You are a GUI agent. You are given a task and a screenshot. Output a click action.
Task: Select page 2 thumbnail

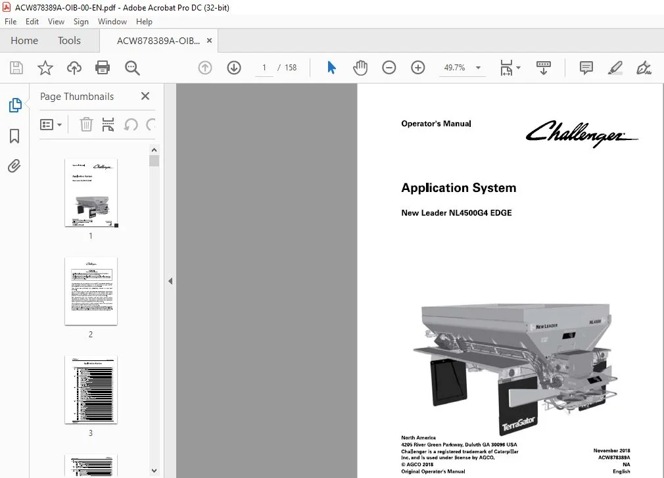pyautogui.click(x=91, y=291)
